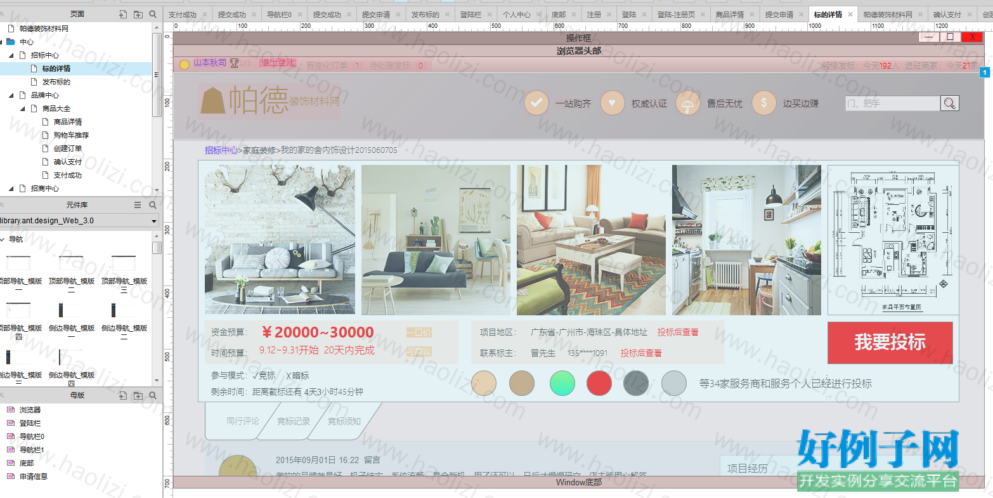Open the 帕德装饰材料网 page in the tree
This screenshot has height=498, width=993.
44,29
